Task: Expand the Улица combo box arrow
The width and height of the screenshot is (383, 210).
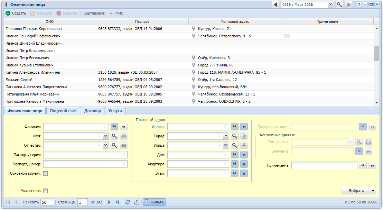Action: [226, 145]
